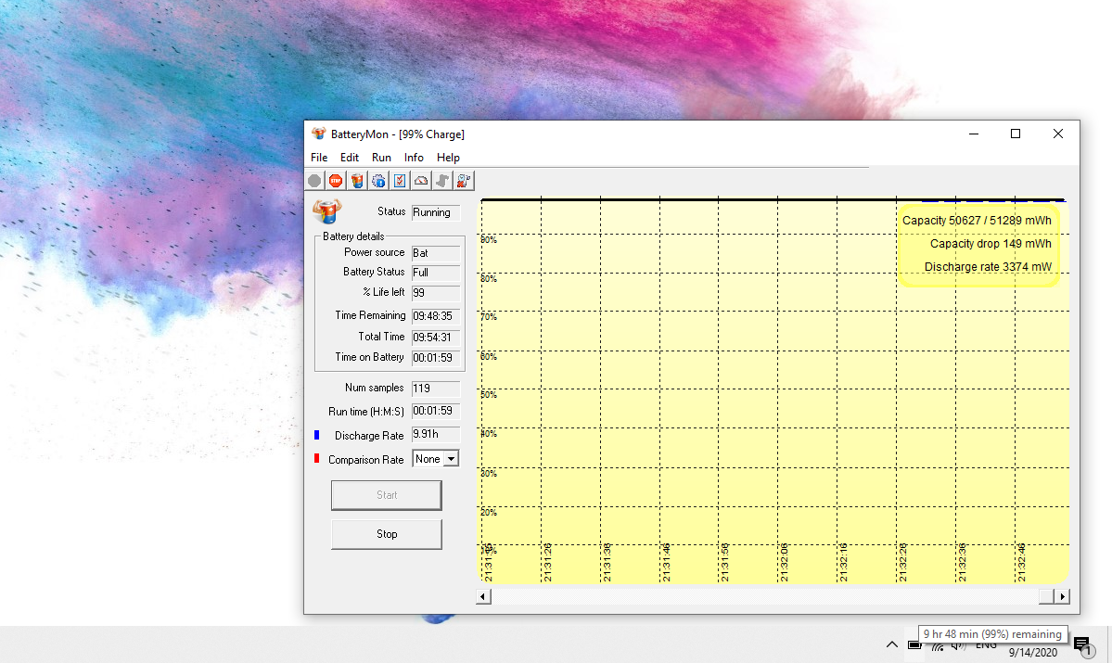
Task: Open the Run menu
Action: (381, 158)
